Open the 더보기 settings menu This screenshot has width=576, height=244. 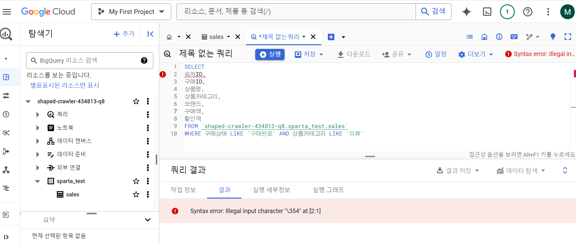click(476, 54)
